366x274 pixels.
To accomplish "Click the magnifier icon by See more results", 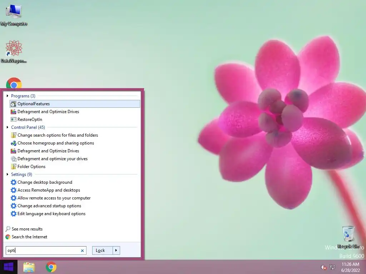I will [x=8, y=229].
